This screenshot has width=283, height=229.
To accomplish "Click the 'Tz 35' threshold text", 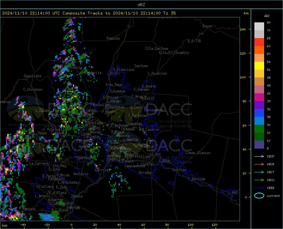I will [x=169, y=13].
